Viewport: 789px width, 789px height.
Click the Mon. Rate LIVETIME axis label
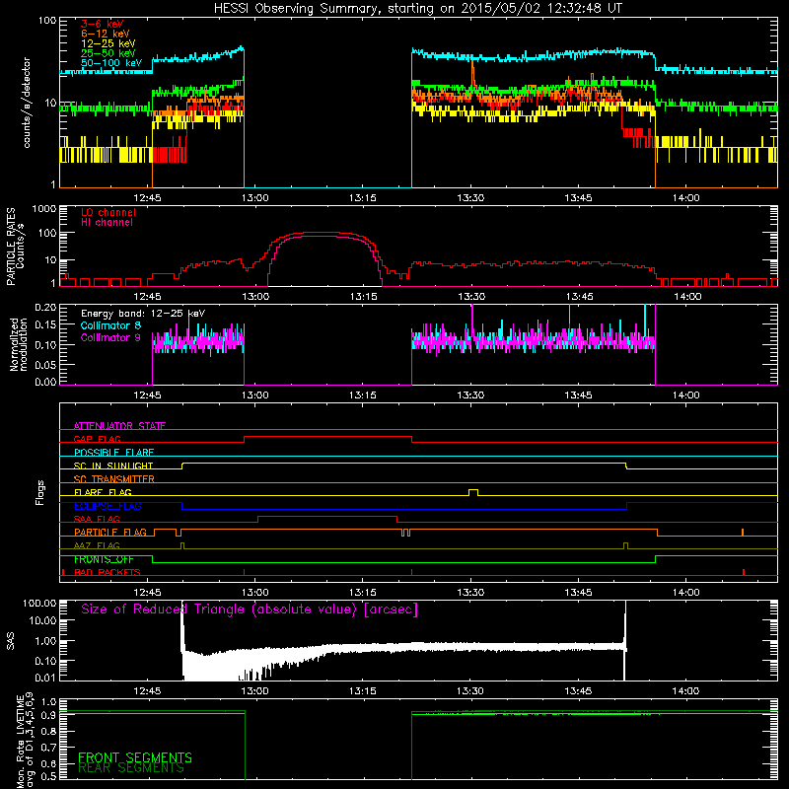pyautogui.click(x=26, y=740)
